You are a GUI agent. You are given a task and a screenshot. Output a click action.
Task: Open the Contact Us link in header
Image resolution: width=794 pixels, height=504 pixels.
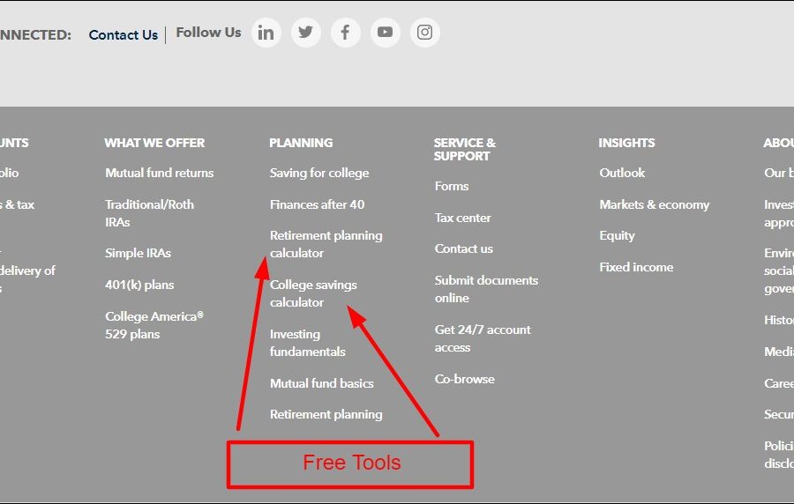click(123, 35)
